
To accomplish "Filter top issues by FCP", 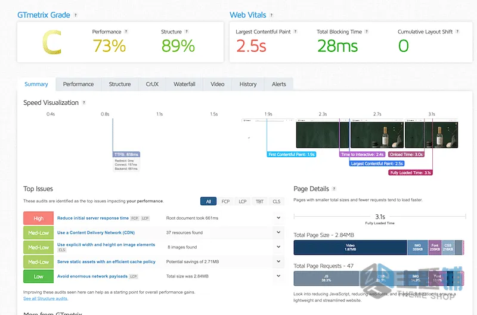I will tap(225, 201).
